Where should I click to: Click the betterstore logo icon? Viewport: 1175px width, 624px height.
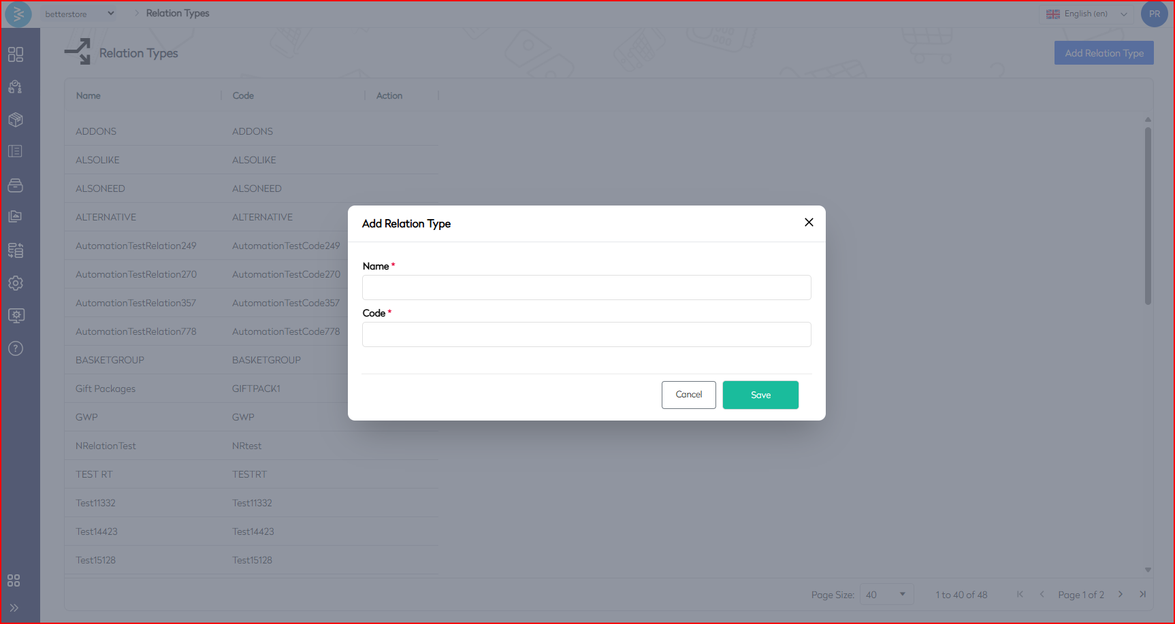[x=18, y=14]
